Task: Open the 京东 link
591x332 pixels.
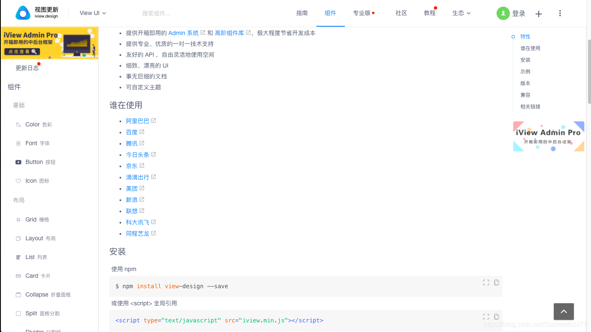Action: [132, 166]
